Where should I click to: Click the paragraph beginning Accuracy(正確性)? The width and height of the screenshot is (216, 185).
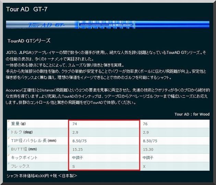pos(108,96)
